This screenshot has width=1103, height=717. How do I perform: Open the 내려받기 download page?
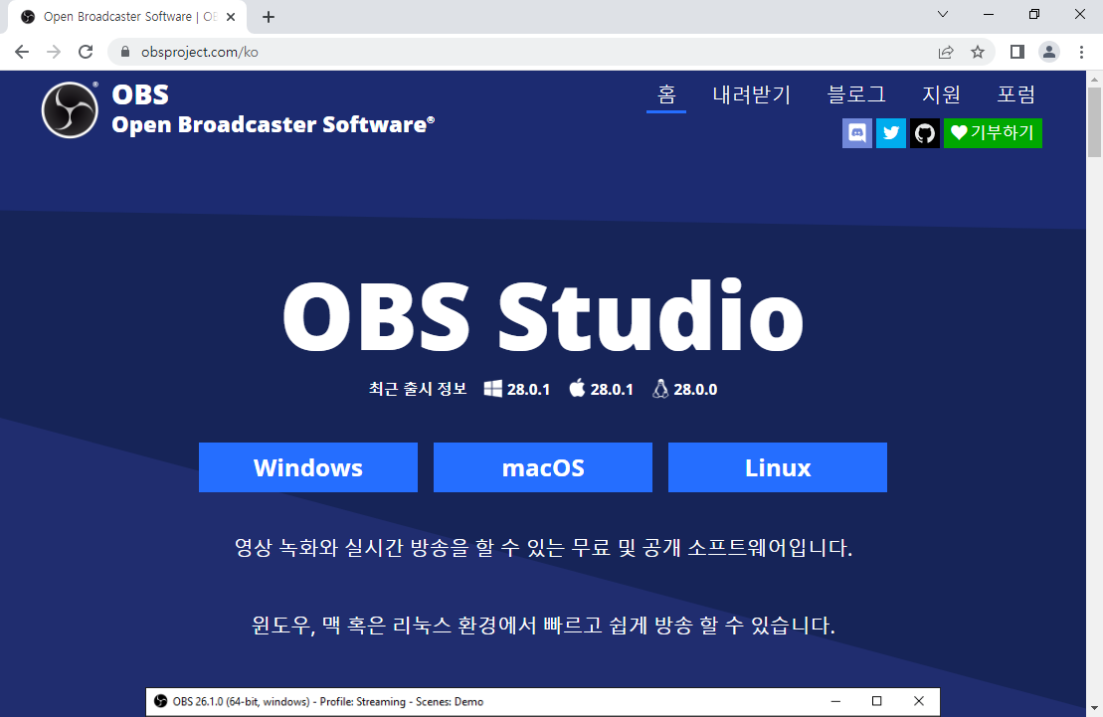(751, 94)
